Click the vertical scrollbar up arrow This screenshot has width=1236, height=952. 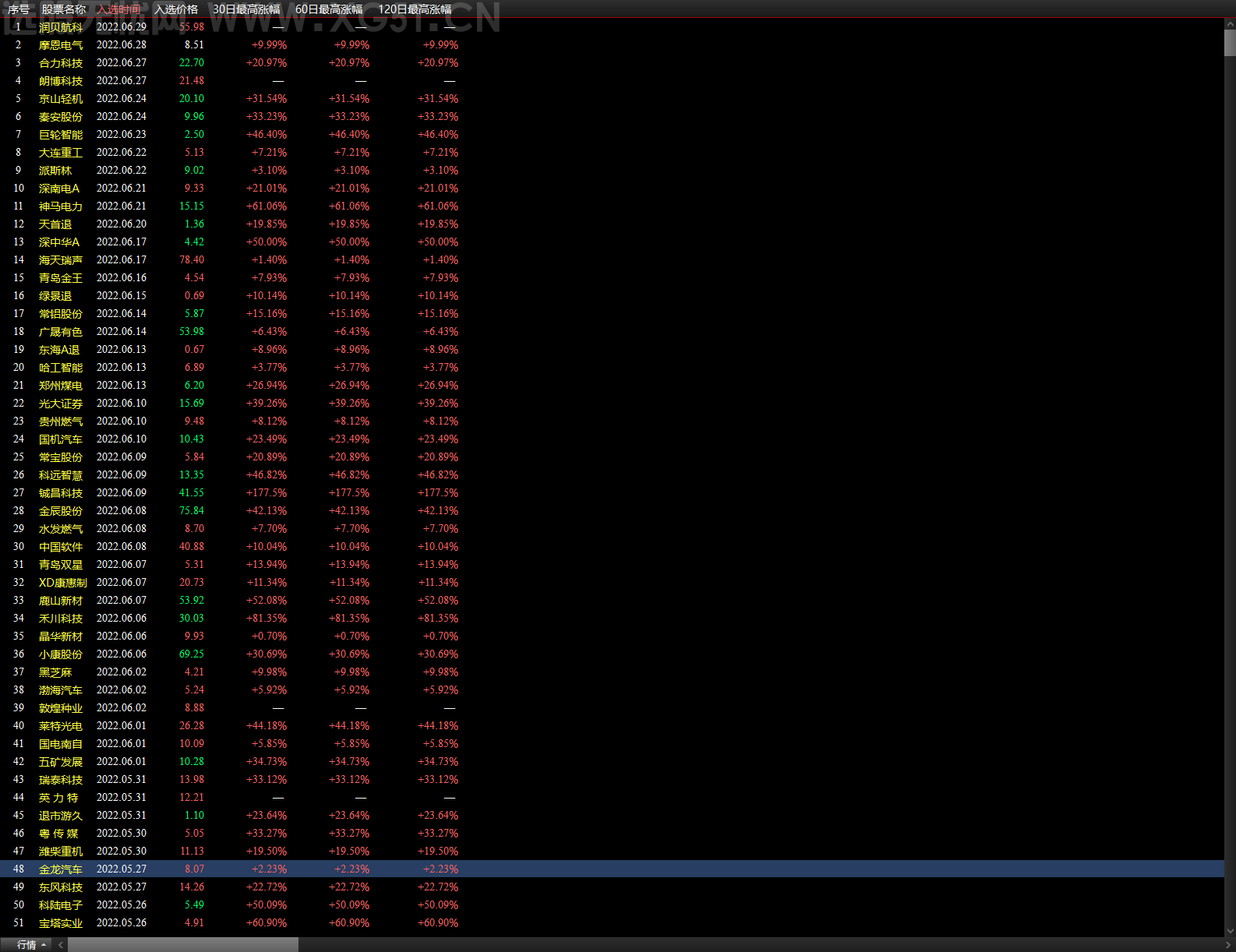(1230, 25)
